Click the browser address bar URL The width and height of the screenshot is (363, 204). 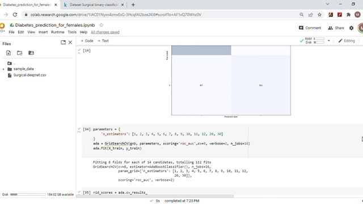click(x=116, y=15)
